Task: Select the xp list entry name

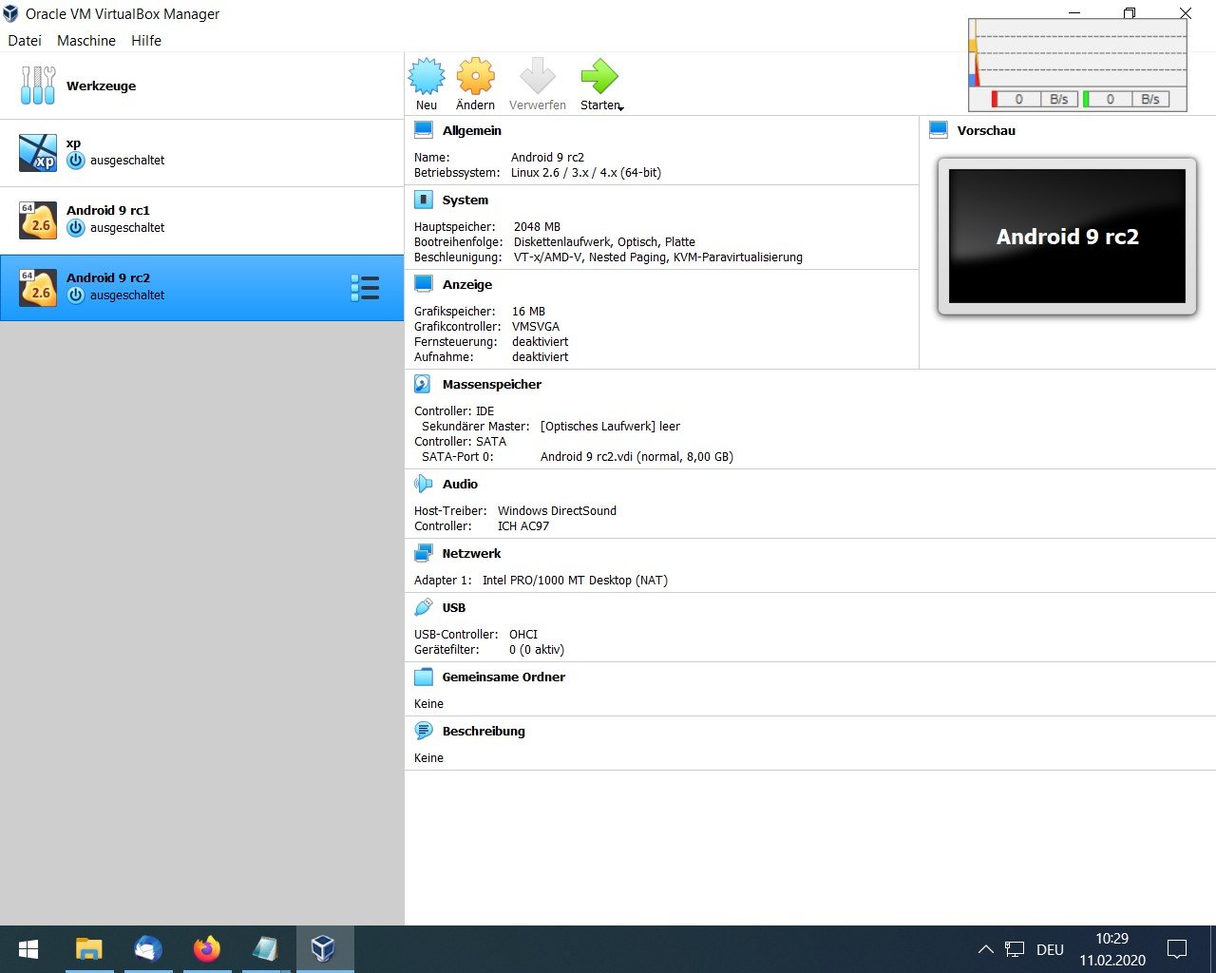Action: point(73,143)
